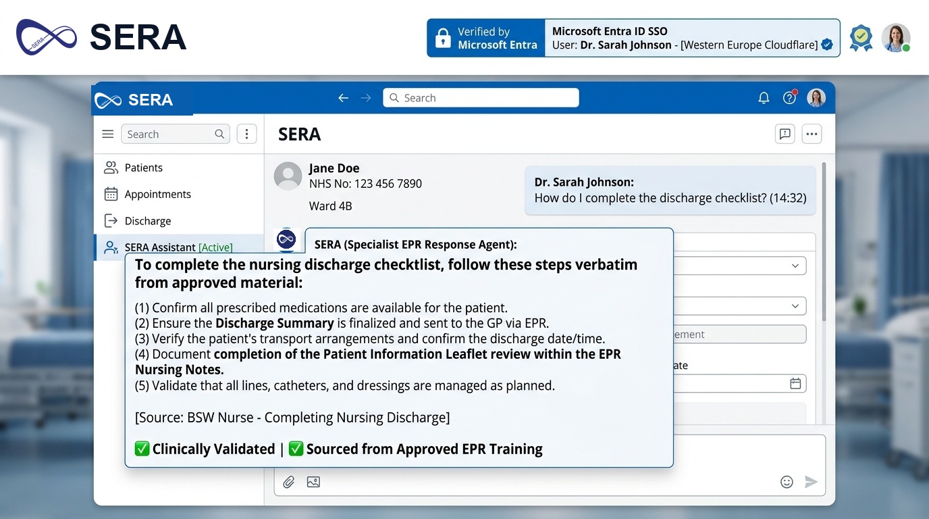Viewport: 929px width, 519px height.
Task: Open the emoji picker
Action: tap(787, 482)
